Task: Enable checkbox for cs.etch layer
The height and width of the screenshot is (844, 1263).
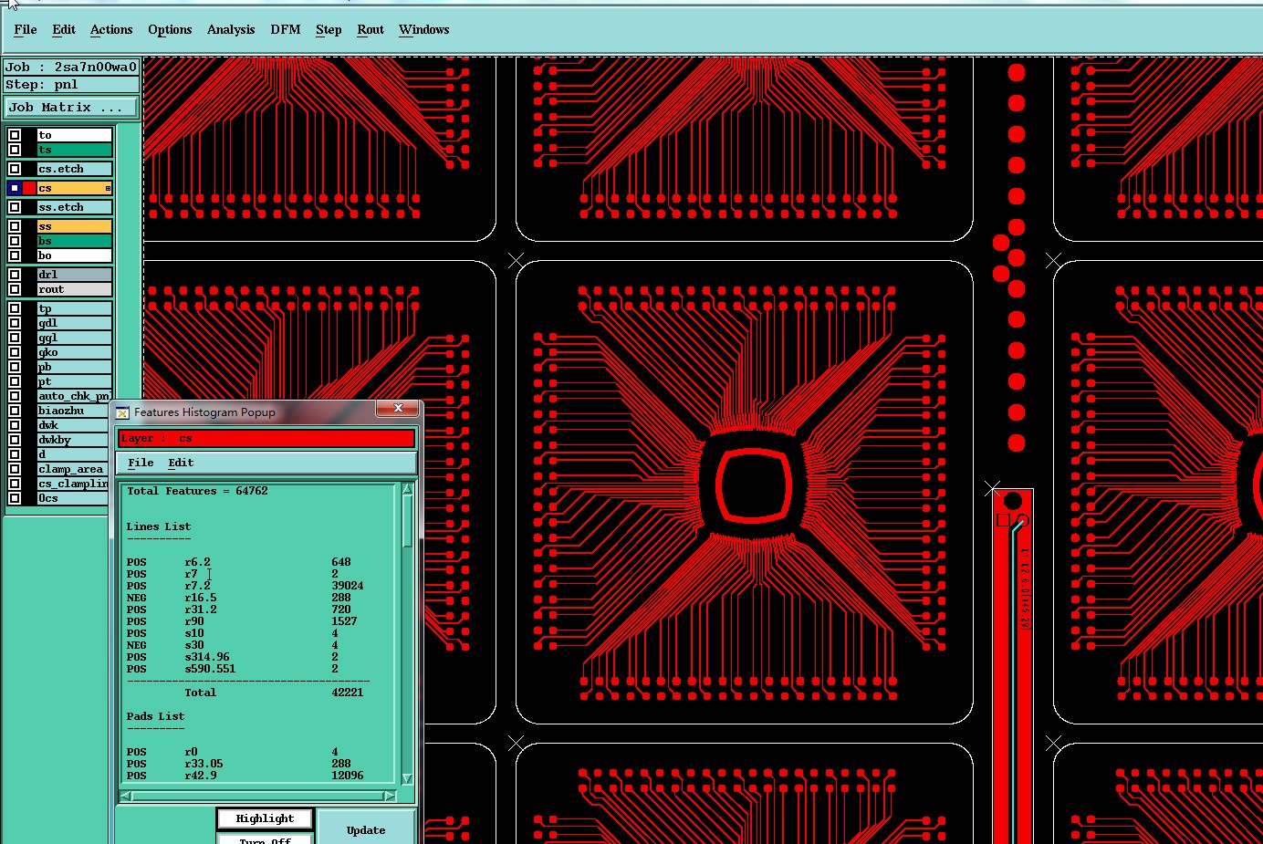Action: click(x=15, y=169)
